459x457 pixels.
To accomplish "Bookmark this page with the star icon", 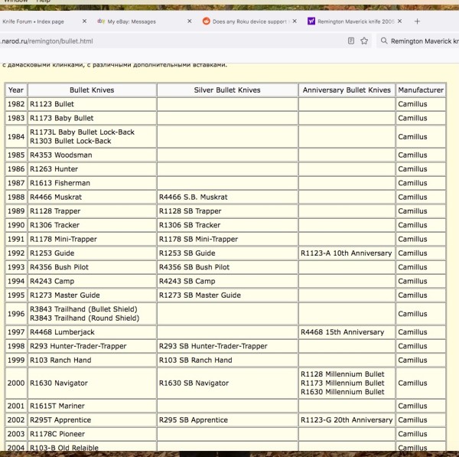I will pyautogui.click(x=364, y=41).
